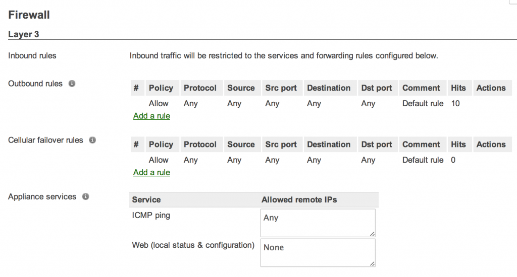Click the Allowed remote IPs column header
This screenshot has width=517, height=277.
tap(299, 199)
